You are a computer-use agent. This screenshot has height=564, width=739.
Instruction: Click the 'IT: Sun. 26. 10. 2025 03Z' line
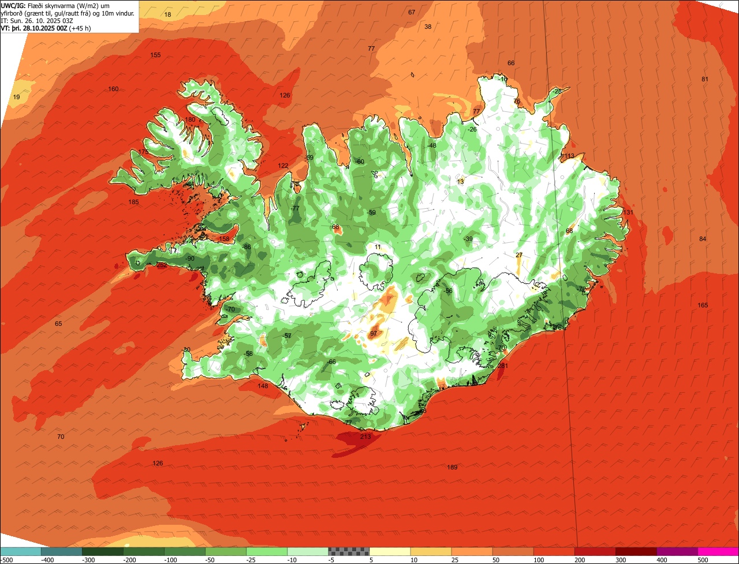(x=38, y=21)
